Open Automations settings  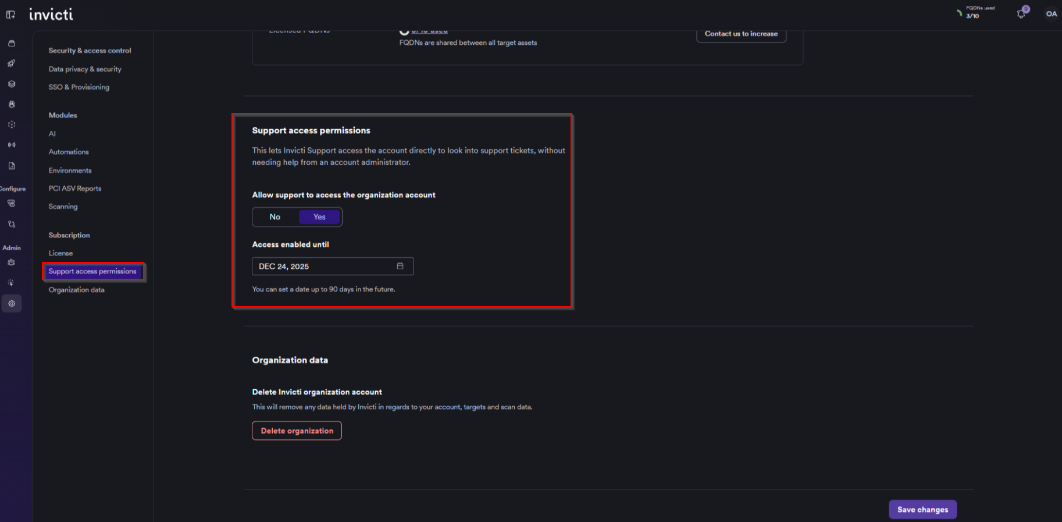click(x=69, y=152)
